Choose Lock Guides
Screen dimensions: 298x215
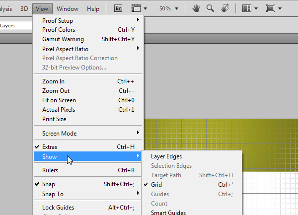click(88, 208)
